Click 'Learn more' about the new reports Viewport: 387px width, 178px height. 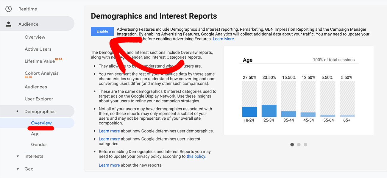(x=109, y=165)
